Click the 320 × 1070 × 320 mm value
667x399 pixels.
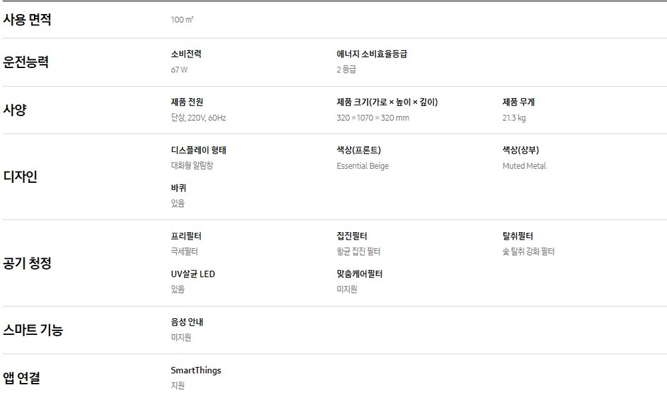pos(373,118)
